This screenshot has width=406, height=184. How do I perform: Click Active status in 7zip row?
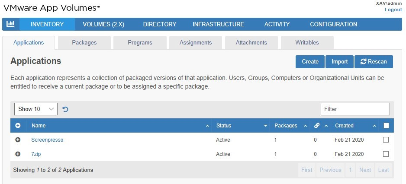[x=223, y=154]
